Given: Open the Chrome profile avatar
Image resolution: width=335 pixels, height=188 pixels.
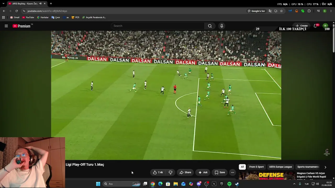Looking at the screenshot, I should 325,11.
